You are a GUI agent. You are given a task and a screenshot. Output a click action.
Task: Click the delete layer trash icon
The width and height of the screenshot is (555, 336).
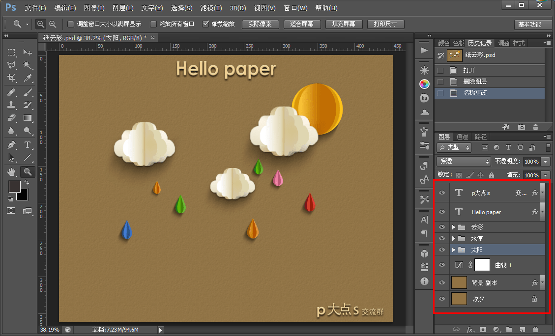[x=535, y=329]
